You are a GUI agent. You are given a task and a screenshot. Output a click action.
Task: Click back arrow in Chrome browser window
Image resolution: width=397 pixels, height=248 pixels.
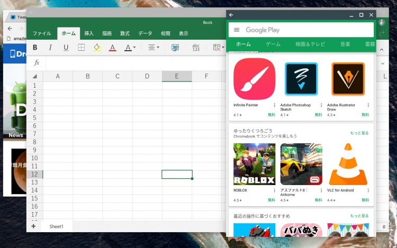(x=10, y=29)
